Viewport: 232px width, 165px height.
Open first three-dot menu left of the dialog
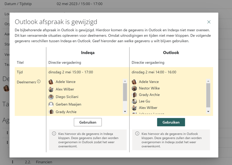(7, 133)
